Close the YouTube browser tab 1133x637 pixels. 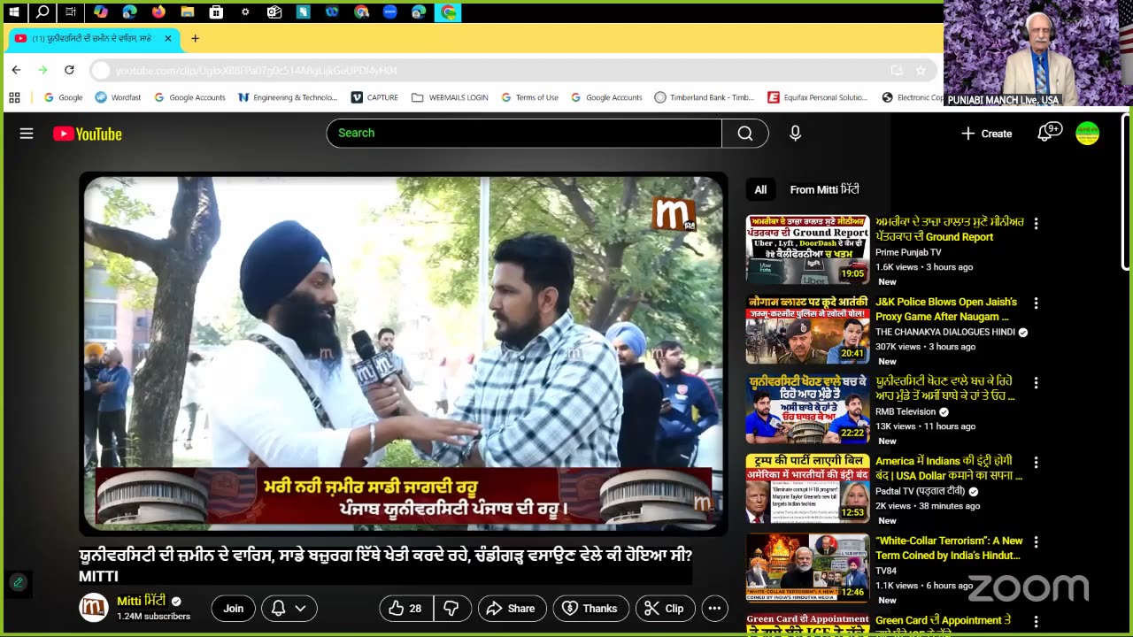click(168, 39)
